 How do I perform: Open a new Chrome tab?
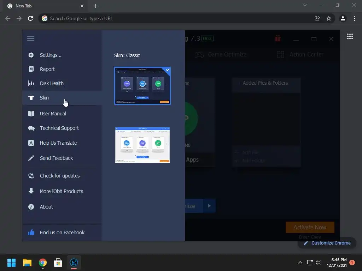[x=95, y=6]
